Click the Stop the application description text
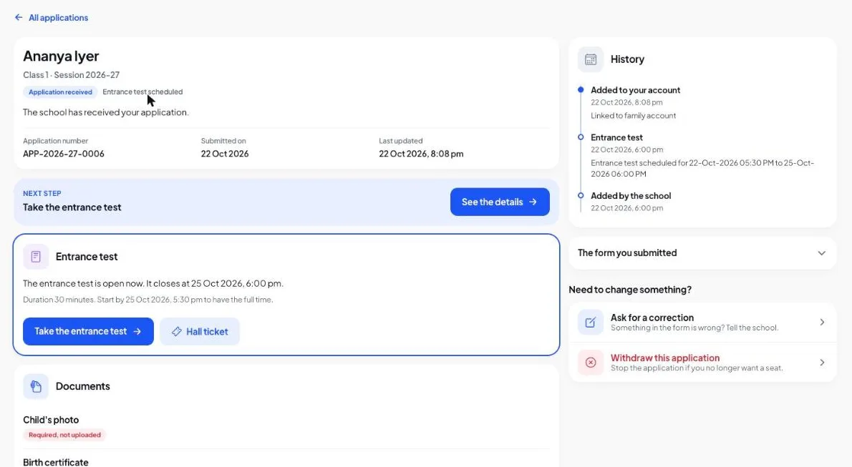This screenshot has width=852, height=467. click(x=697, y=368)
